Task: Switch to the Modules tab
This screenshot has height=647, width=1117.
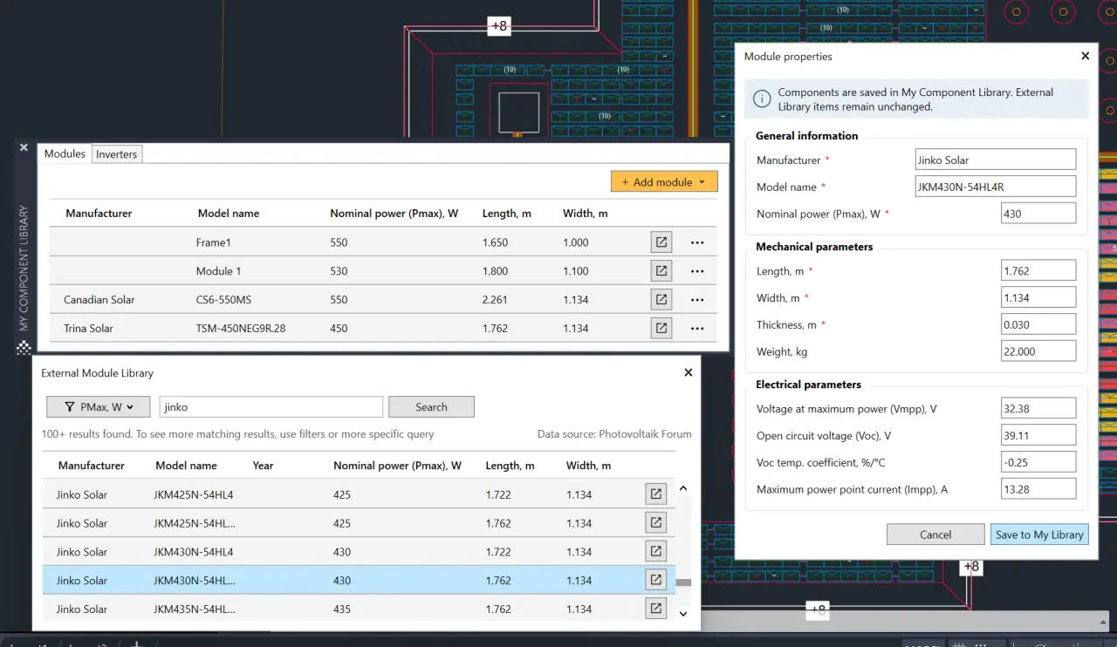Action: (x=64, y=153)
